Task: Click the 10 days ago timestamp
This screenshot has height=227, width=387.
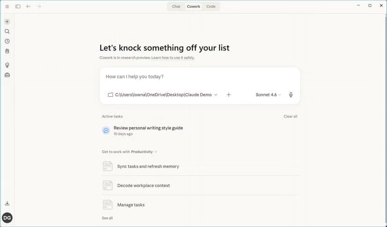Action: (123, 134)
